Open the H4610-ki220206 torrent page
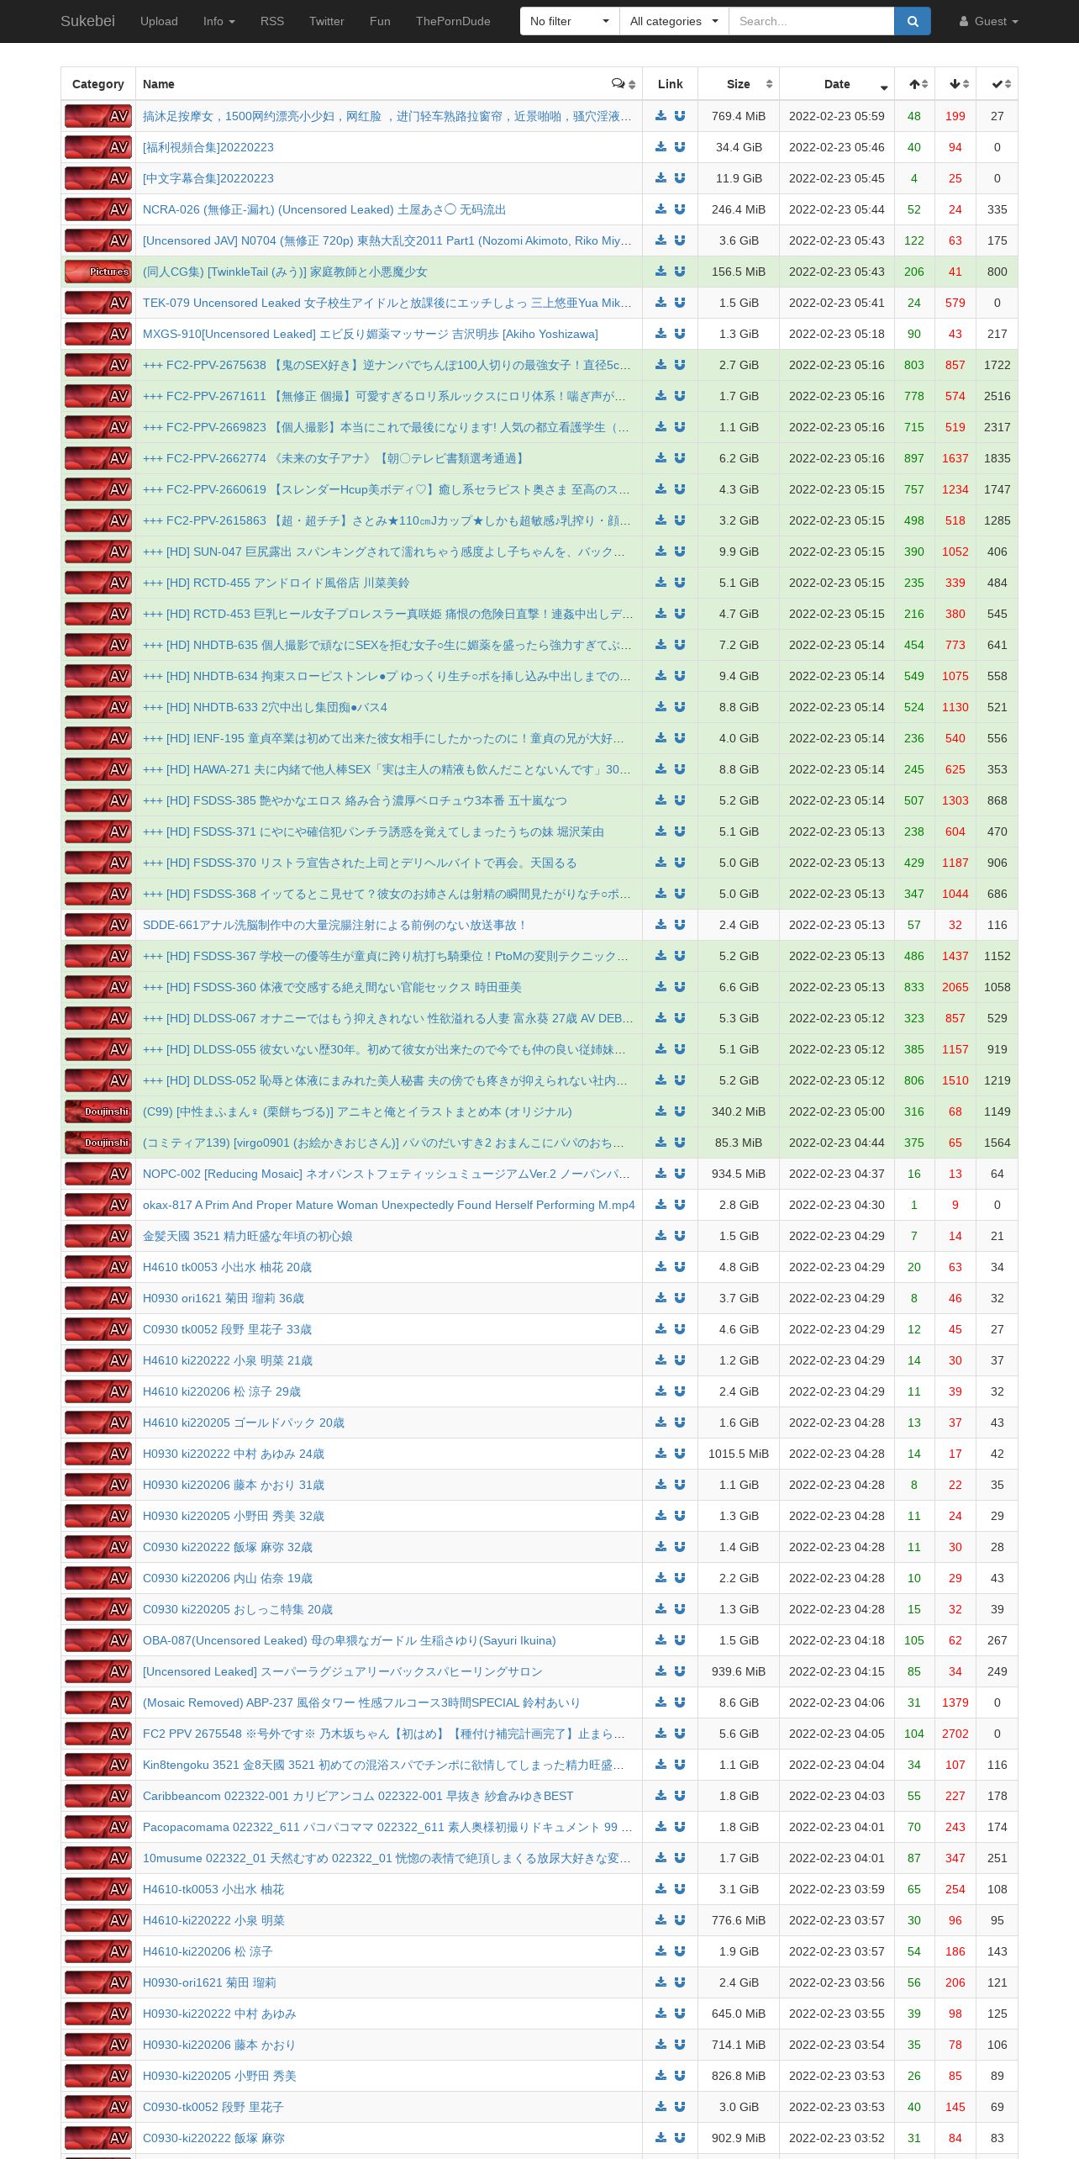The image size is (1079, 2159). [x=208, y=1951]
